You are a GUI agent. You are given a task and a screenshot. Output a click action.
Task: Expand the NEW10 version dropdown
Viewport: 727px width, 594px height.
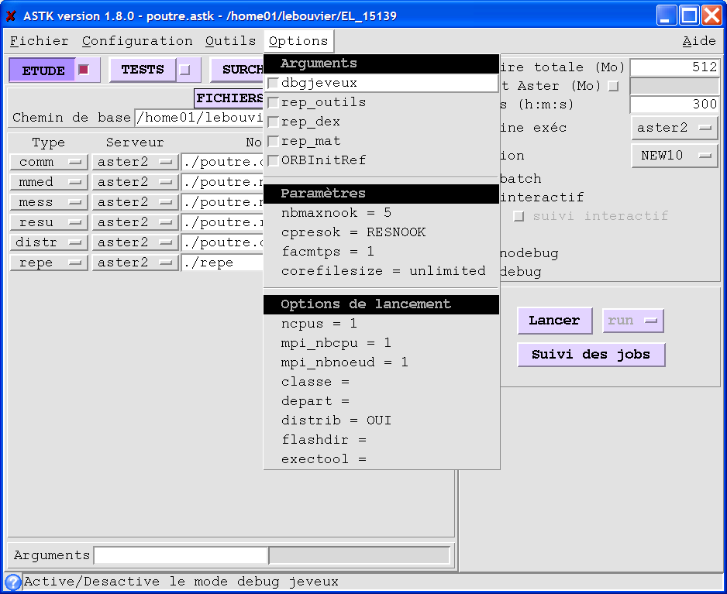point(674,156)
